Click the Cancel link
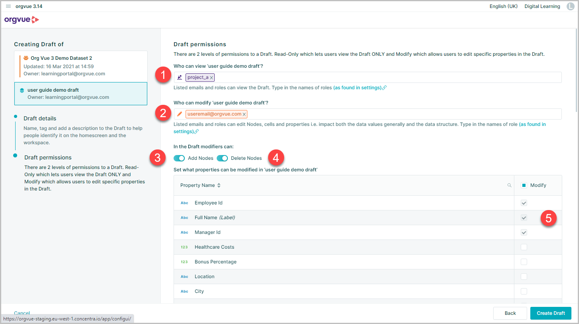The width and height of the screenshot is (579, 324). coord(22,313)
